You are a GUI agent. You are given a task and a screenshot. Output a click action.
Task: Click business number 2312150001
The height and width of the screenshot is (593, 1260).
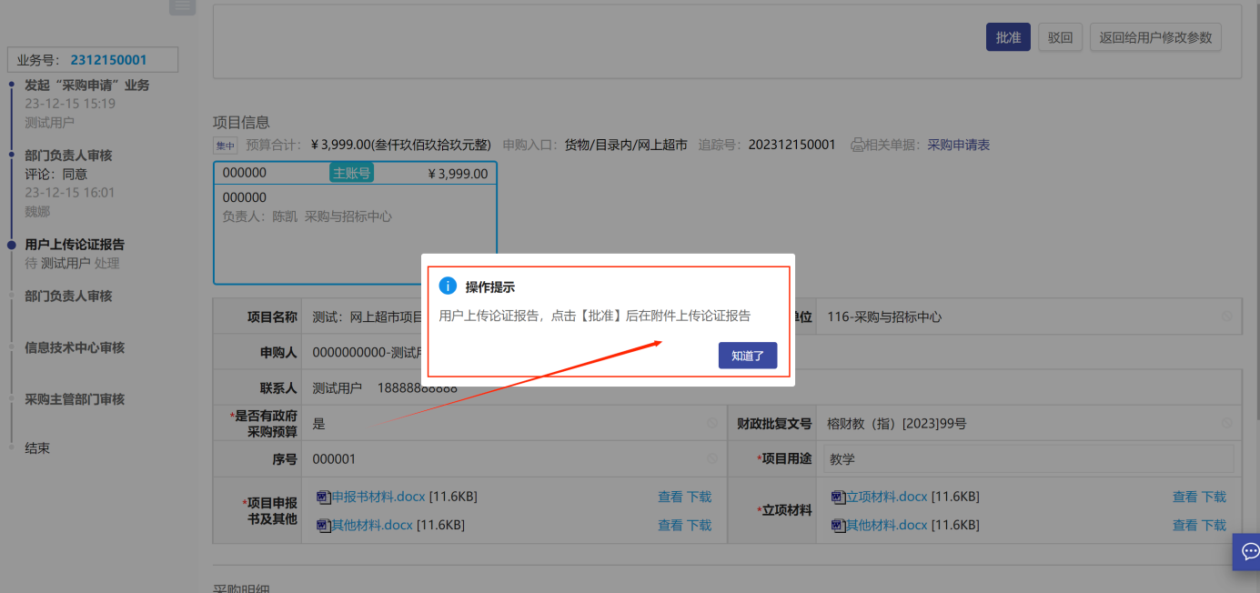(108, 60)
